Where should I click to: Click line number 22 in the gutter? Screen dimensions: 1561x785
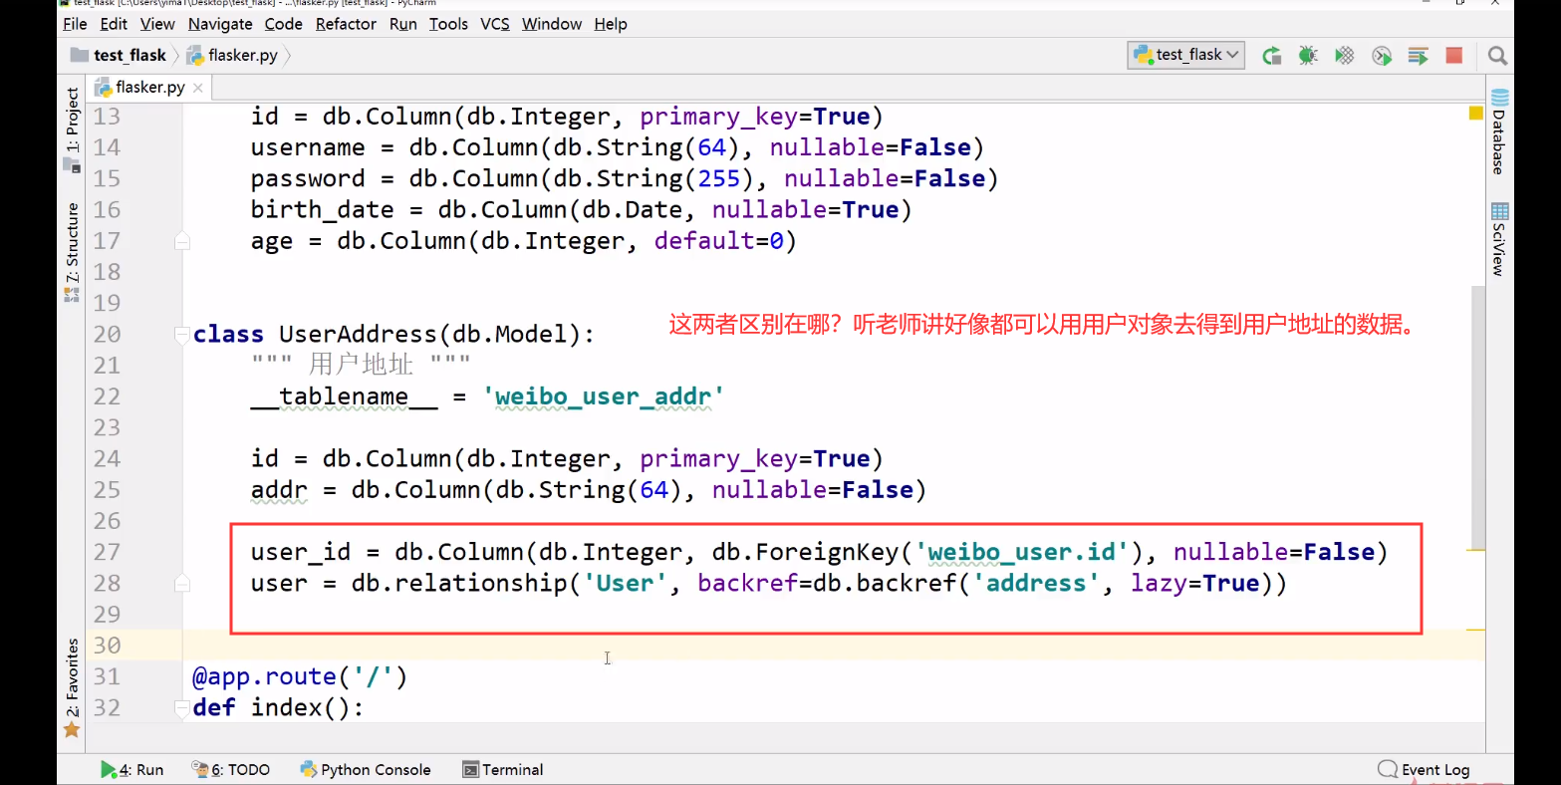pos(107,396)
